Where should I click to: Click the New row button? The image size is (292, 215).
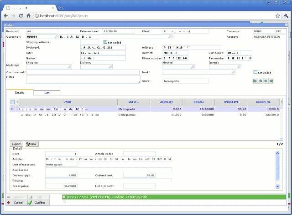click(x=31, y=144)
